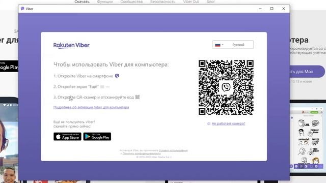This screenshot has width=326, height=183.
Task: Click the LOL sticker in background website preview
Action: pos(304,123)
